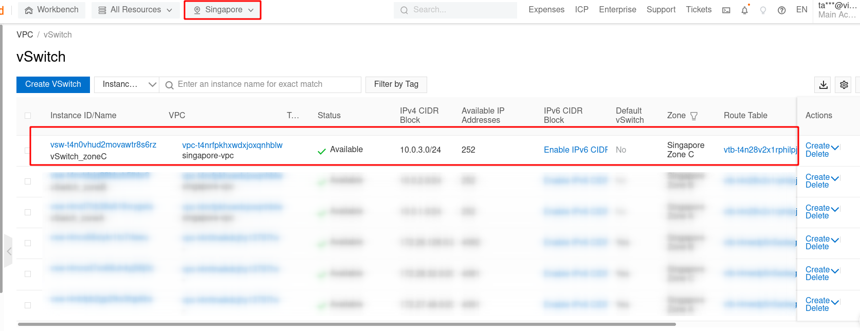This screenshot has height=331, width=860.
Task: Open the Tickets menu
Action: coord(698,10)
